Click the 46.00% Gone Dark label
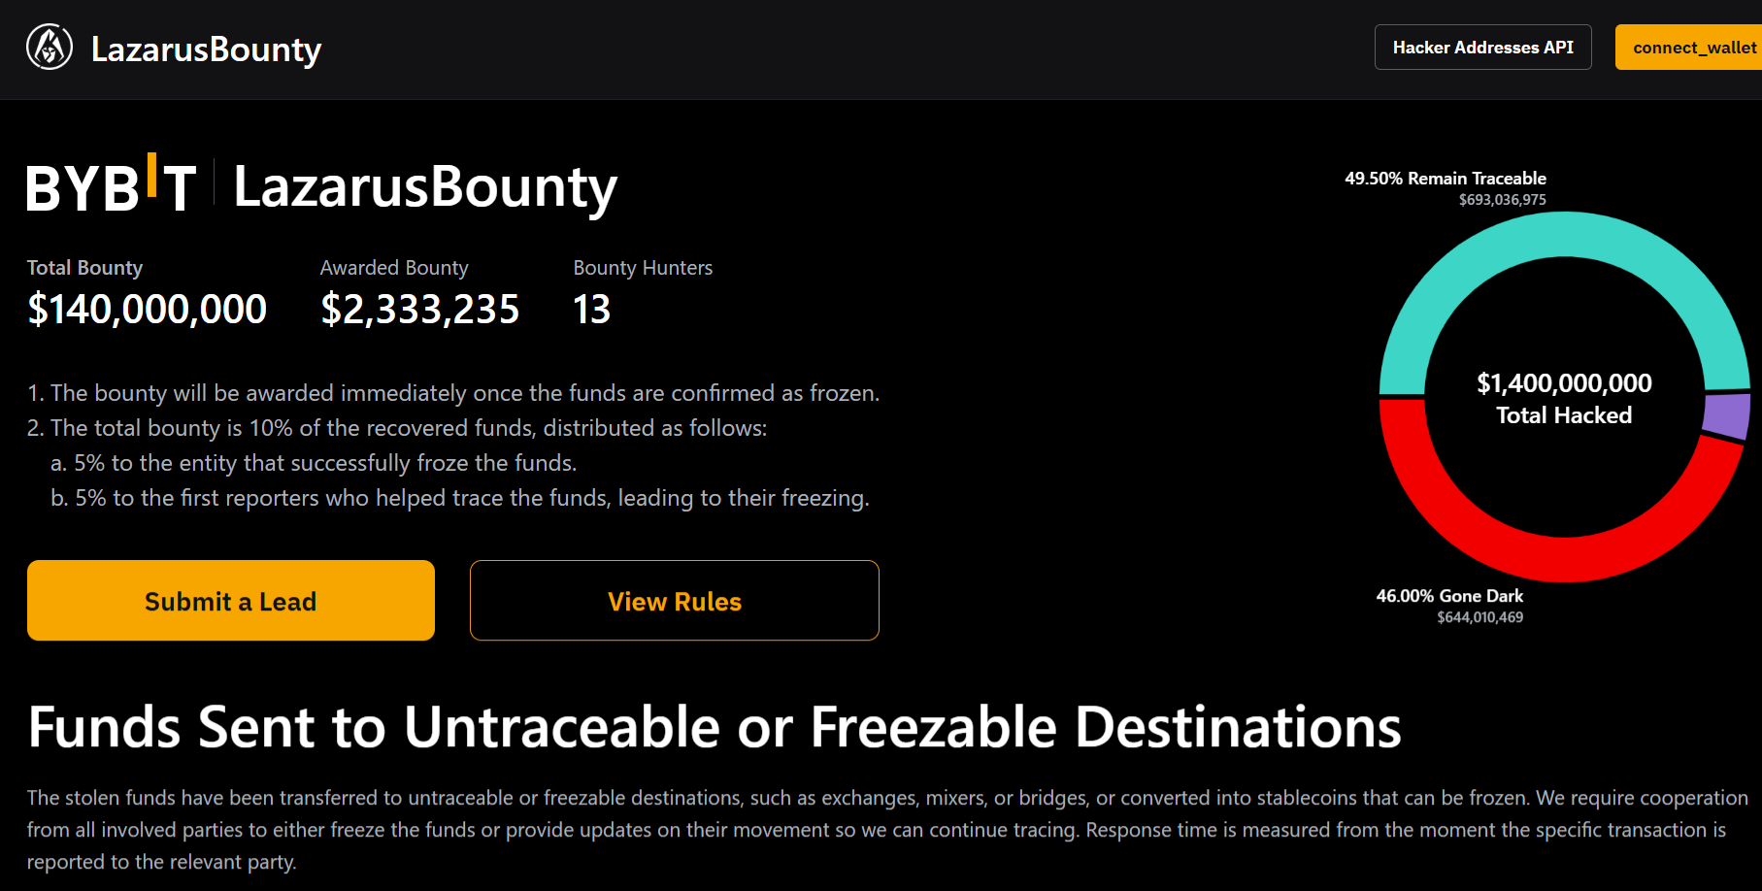This screenshot has width=1762, height=891. coord(1449,596)
